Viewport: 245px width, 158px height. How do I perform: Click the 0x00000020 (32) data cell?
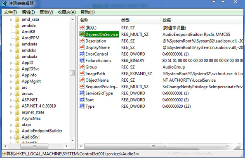177,106
